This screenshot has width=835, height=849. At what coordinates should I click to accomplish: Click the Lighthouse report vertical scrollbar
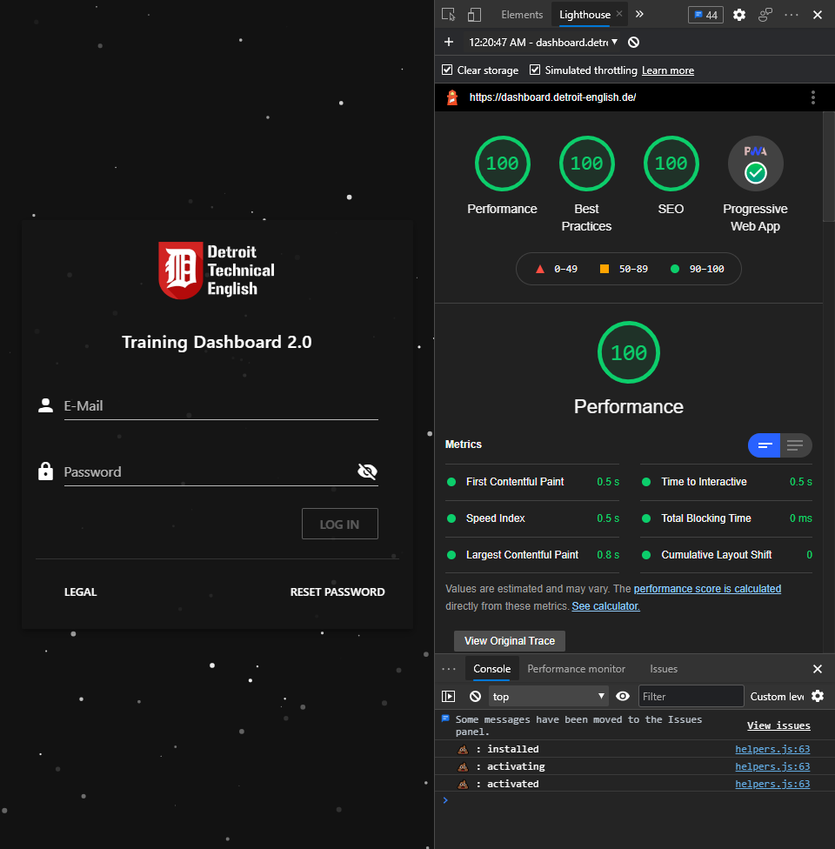(x=829, y=167)
